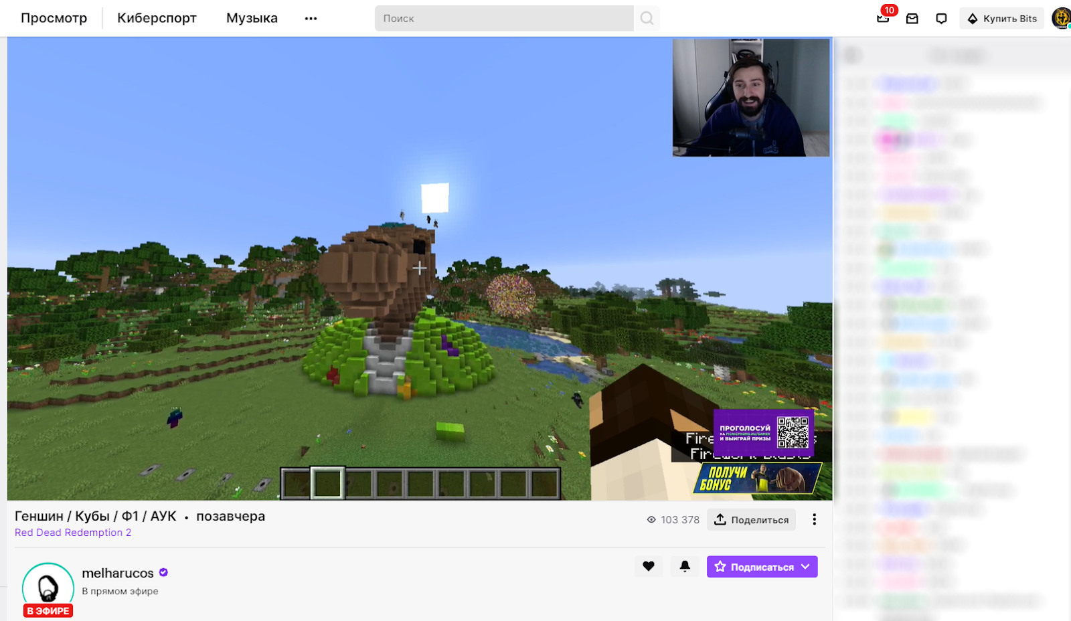Click the Получи бонус banner

[x=757, y=478]
